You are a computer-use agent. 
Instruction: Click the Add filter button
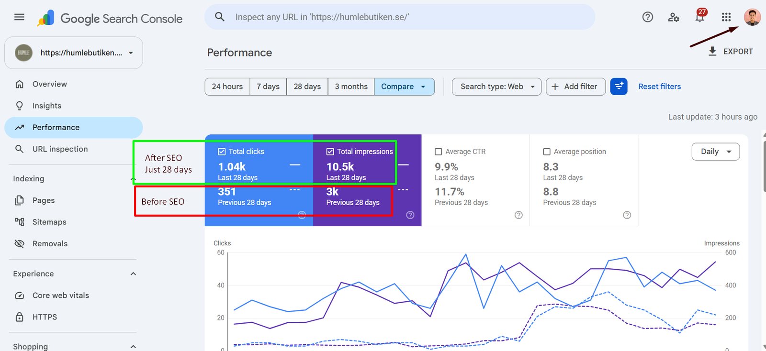[576, 87]
